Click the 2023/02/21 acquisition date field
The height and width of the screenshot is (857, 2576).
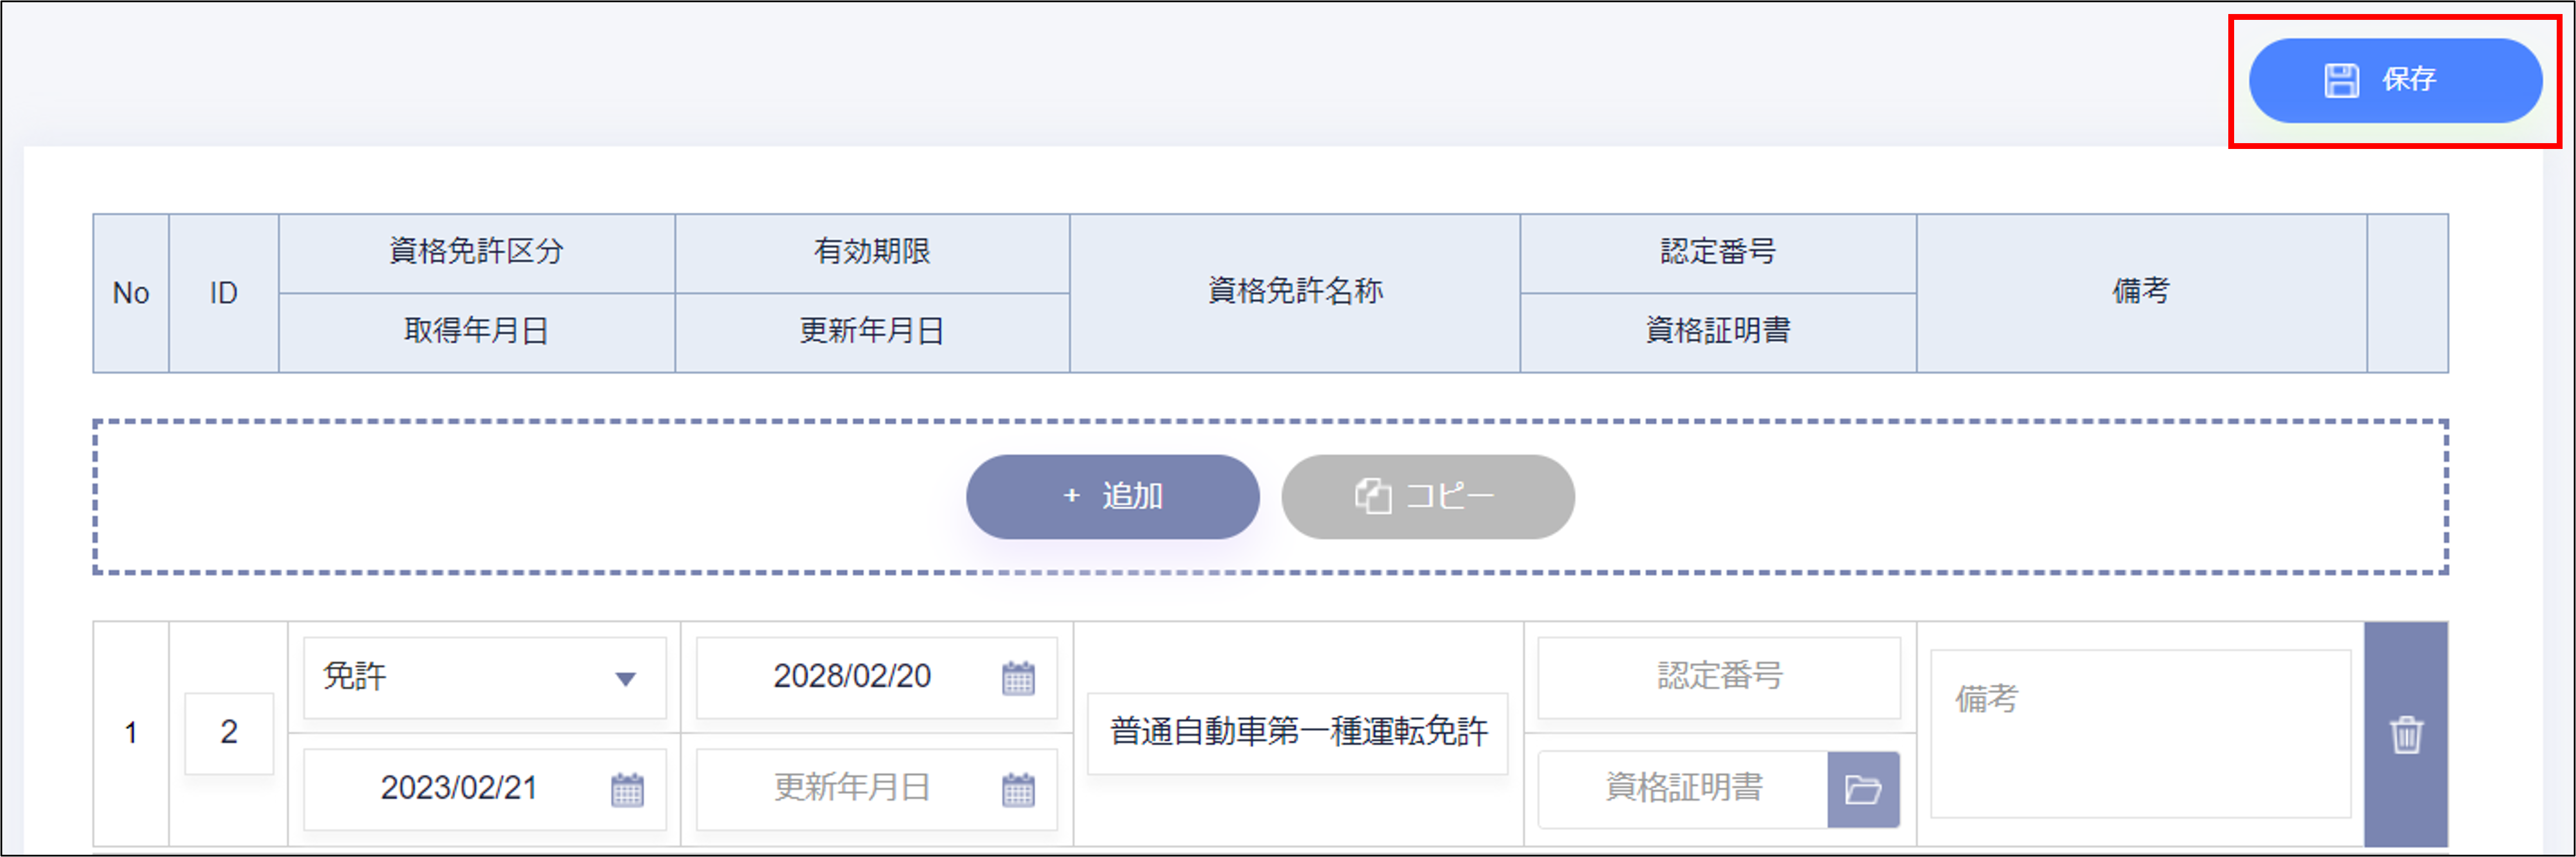point(459,789)
